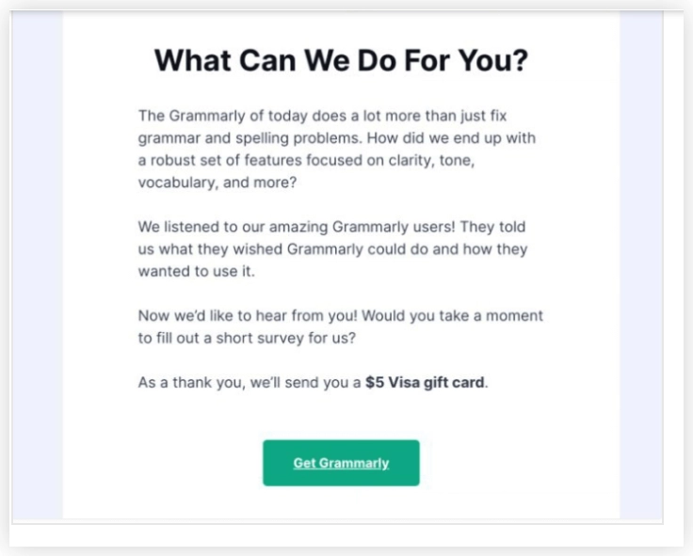The height and width of the screenshot is (556, 693).
Task: Click the bold "$5 Visa gift card" text
Action: 426,383
